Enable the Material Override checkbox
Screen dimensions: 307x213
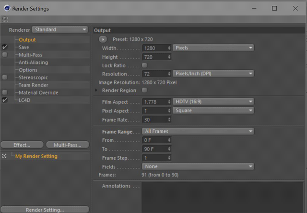click(5, 92)
